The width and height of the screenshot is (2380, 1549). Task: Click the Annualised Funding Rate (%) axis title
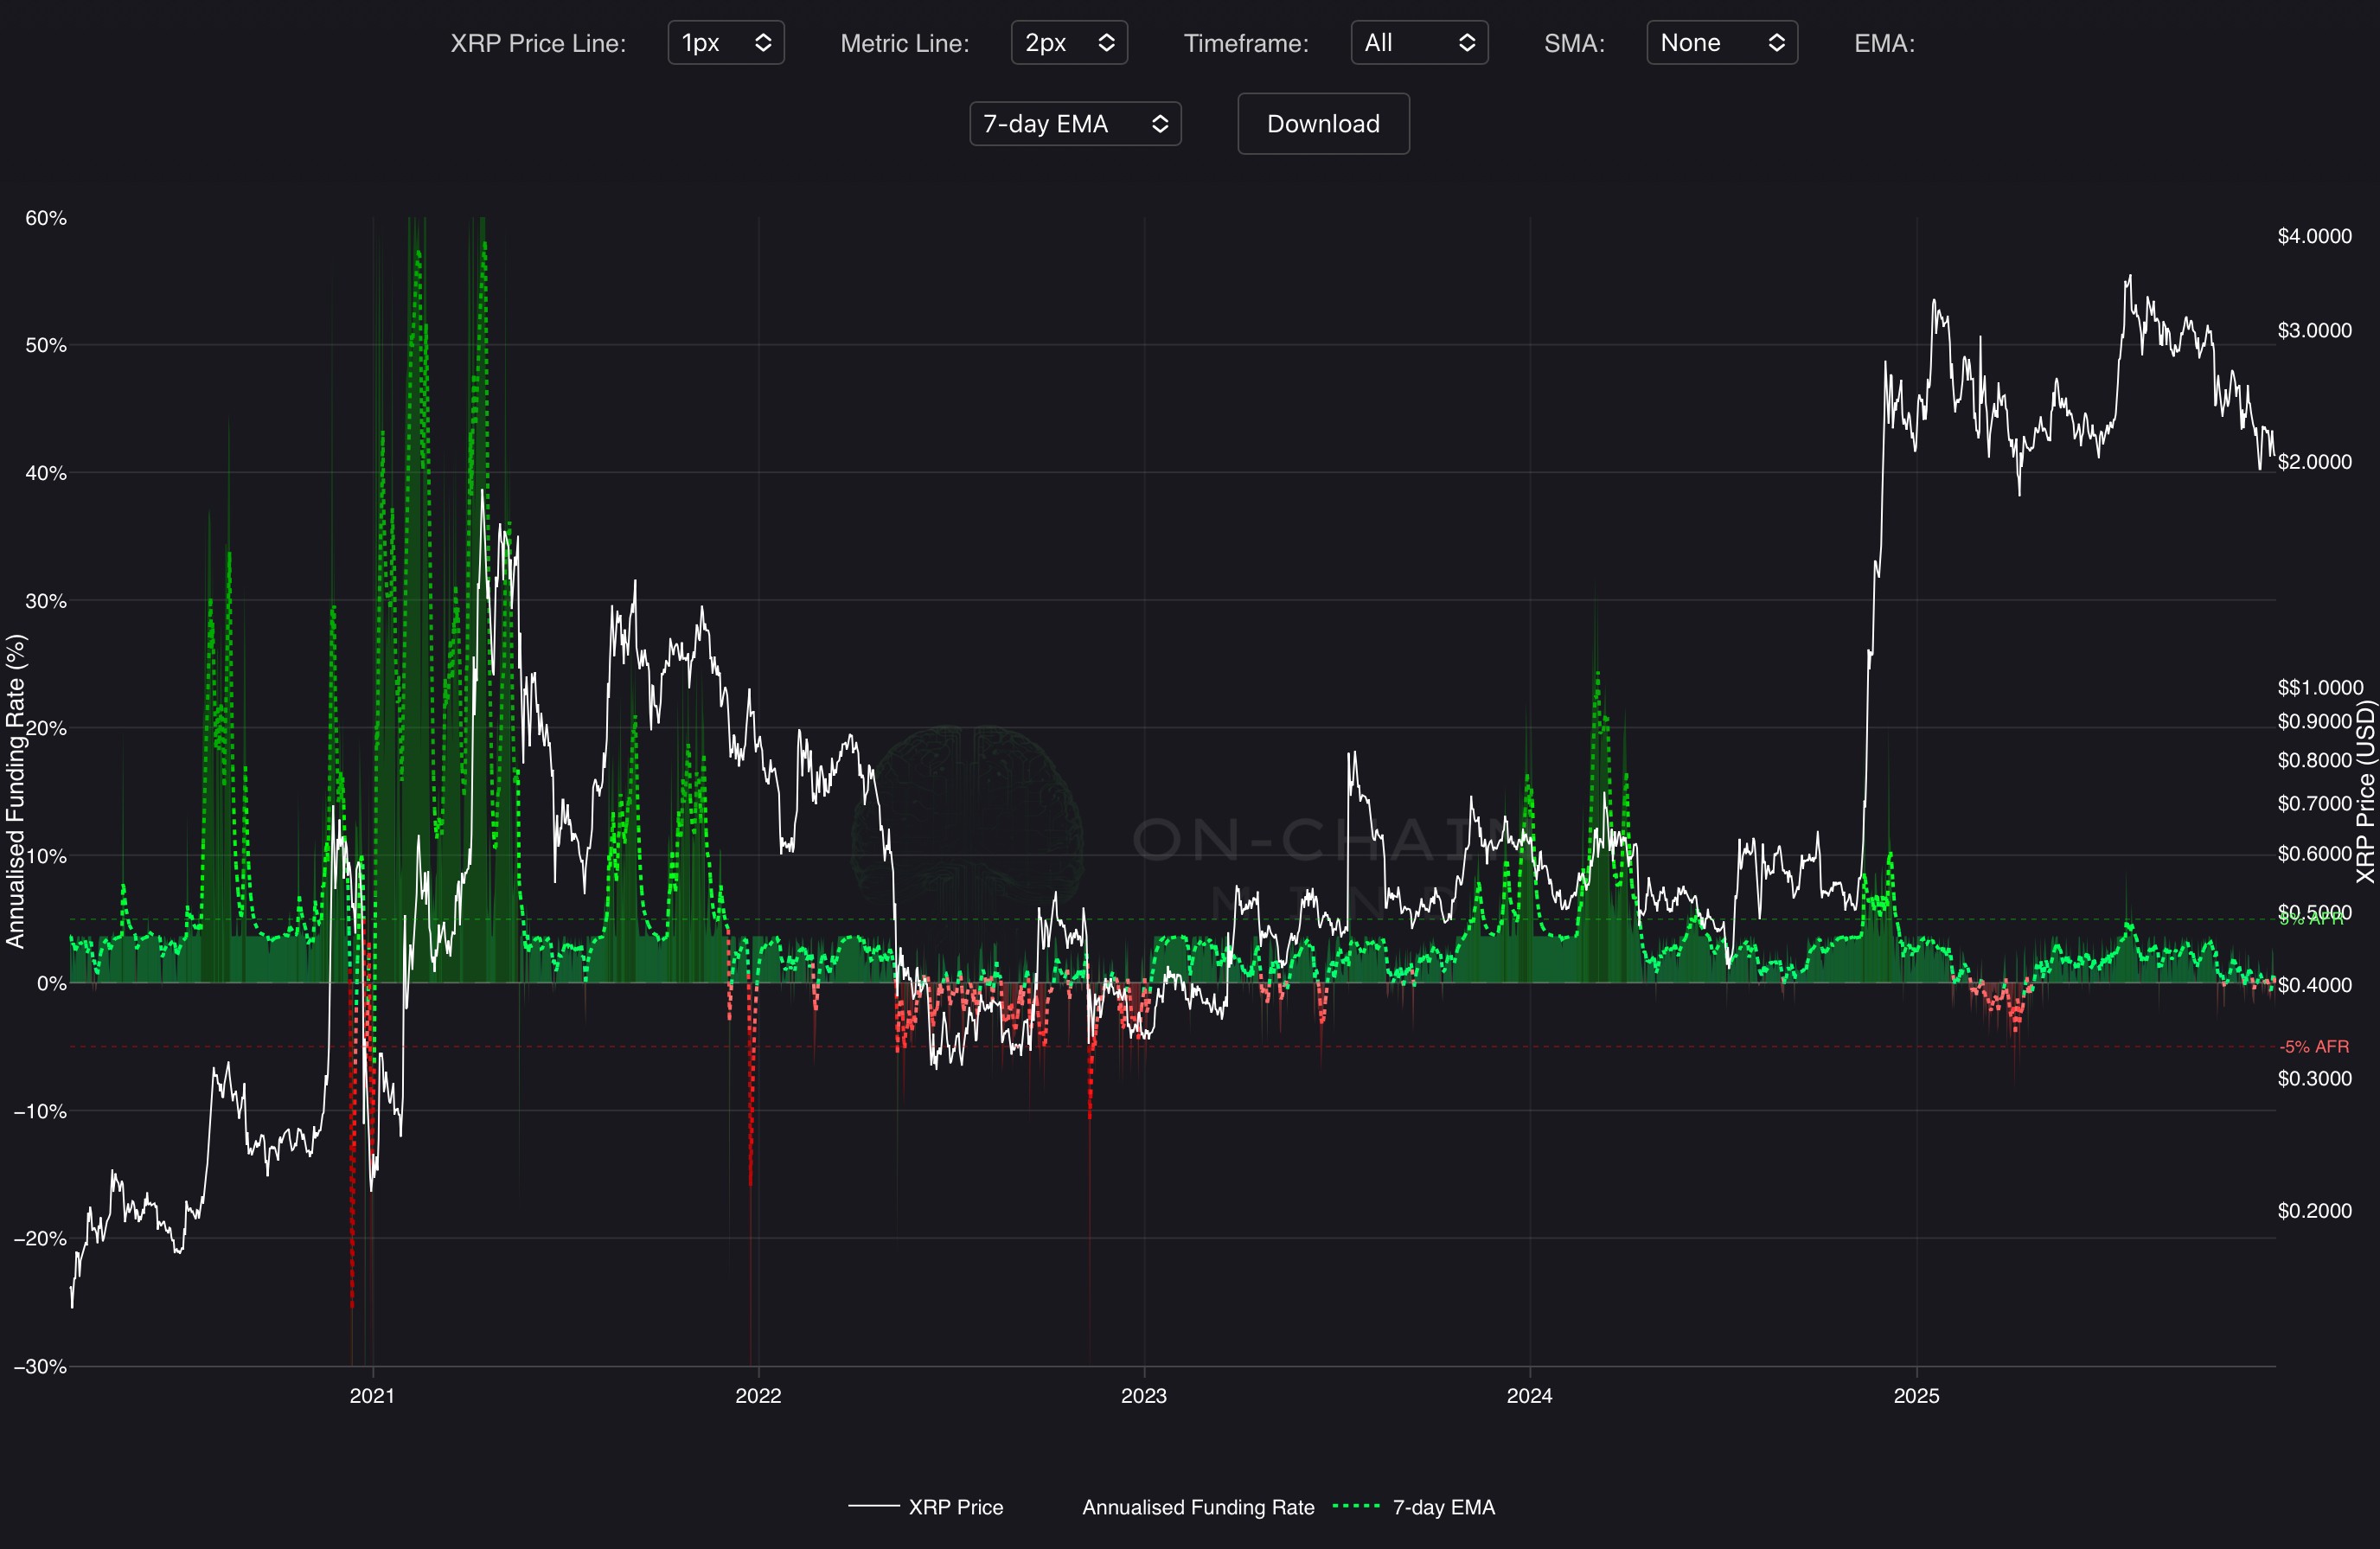coord(15,791)
